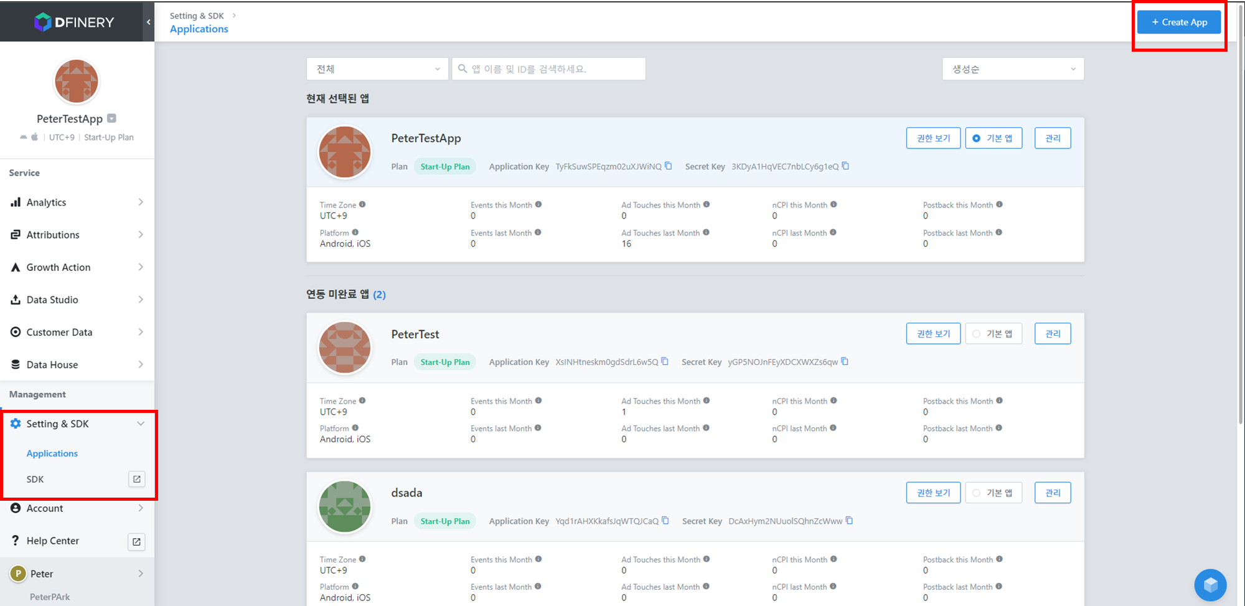
Task: Click the Help Center question mark
Action: tap(16, 541)
